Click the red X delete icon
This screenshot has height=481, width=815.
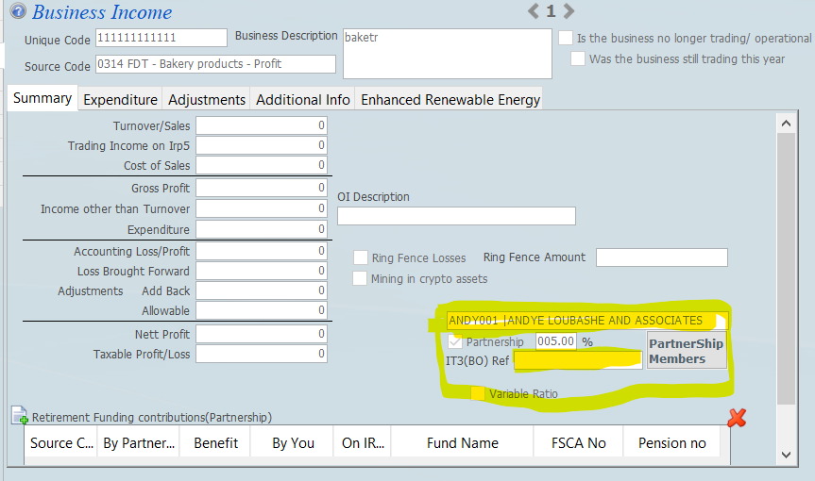pos(737,417)
